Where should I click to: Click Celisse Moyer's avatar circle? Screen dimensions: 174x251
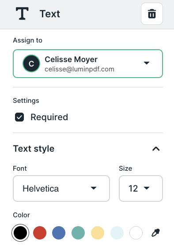[31, 63]
